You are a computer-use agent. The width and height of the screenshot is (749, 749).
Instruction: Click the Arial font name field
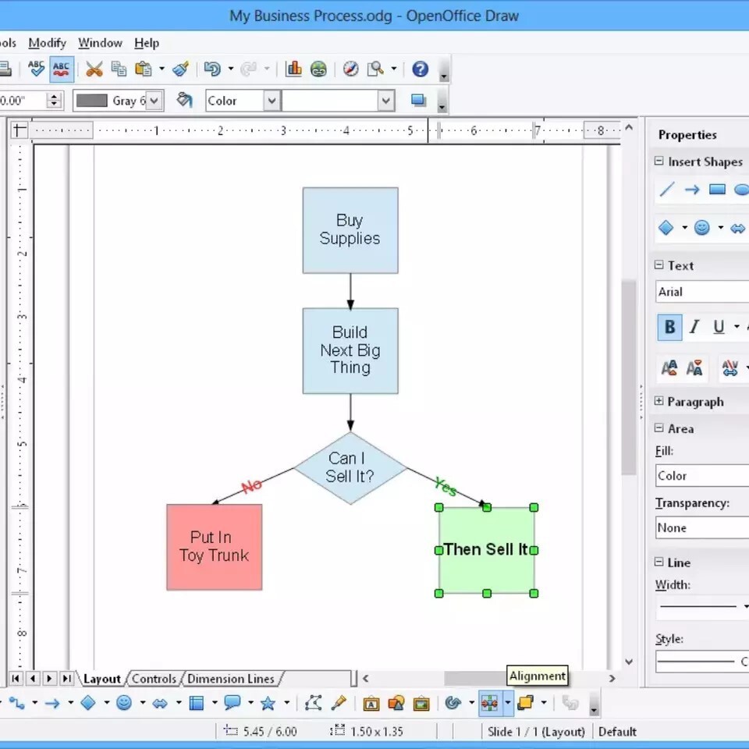702,291
